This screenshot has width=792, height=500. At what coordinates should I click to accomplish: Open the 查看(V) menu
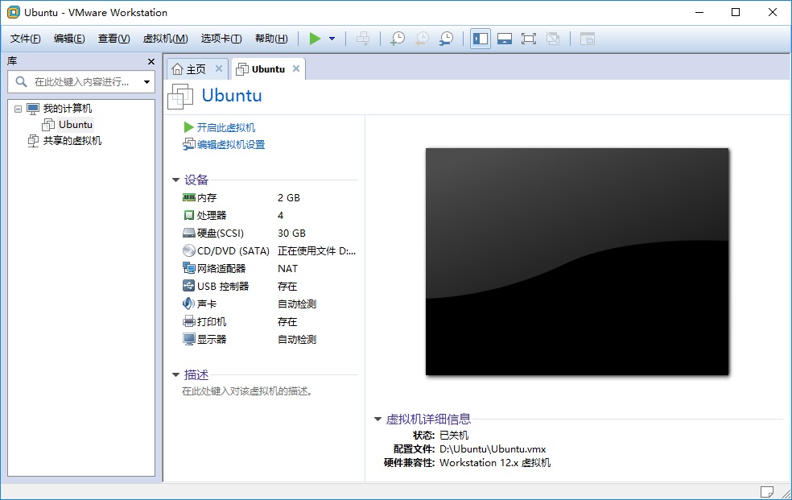[x=113, y=39]
